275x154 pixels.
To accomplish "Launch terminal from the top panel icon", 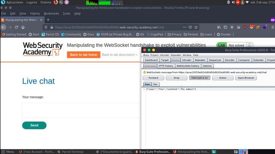I will tap(61, 2).
